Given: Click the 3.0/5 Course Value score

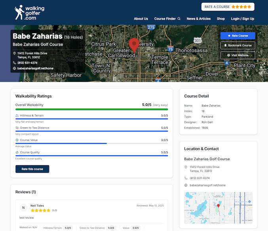Looking at the screenshot, I should coord(164,140).
